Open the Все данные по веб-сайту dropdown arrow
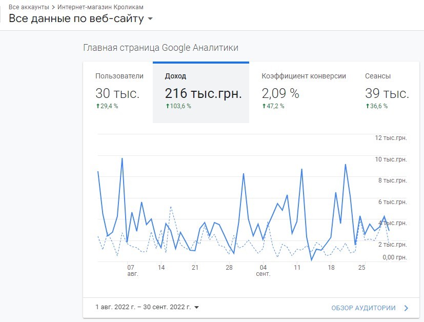The height and width of the screenshot is (322, 424). click(150, 19)
